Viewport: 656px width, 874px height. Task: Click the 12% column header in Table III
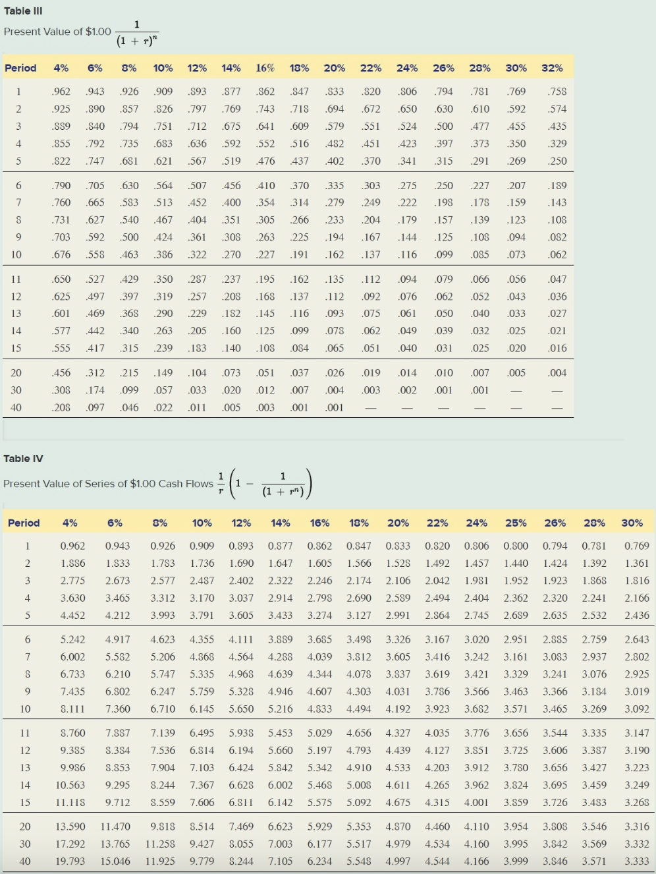tap(197, 67)
